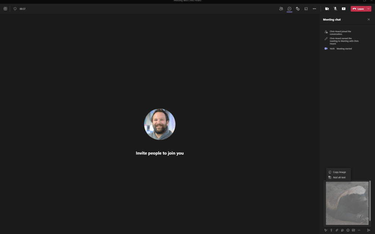Open the Format text options in chat
This screenshot has height=234, width=375.
[x=326, y=230]
